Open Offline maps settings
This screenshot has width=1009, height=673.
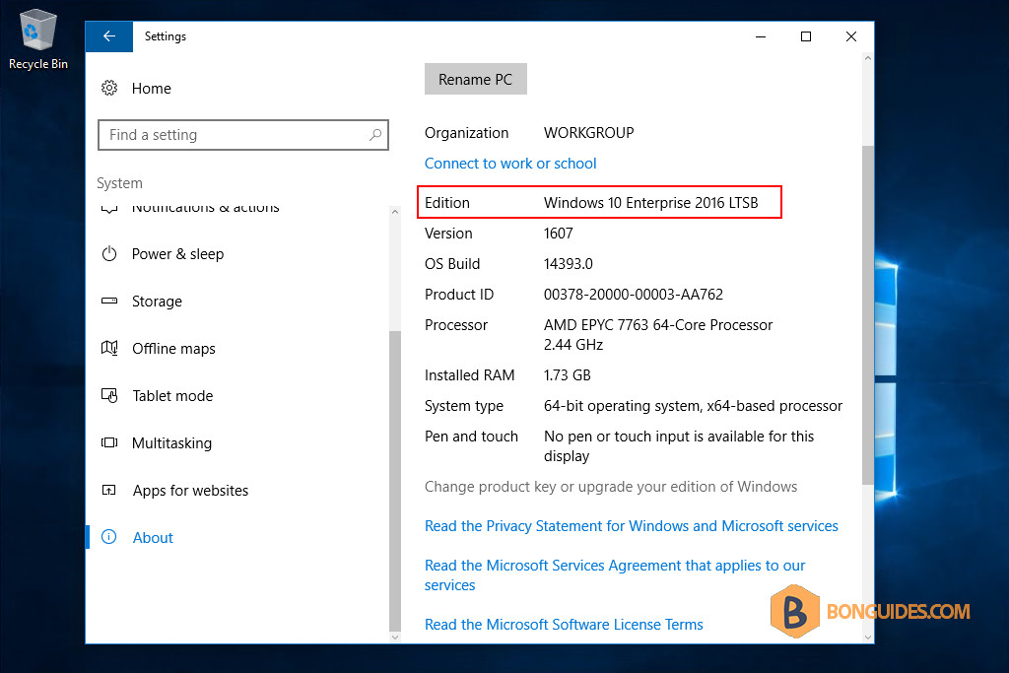[x=173, y=349]
